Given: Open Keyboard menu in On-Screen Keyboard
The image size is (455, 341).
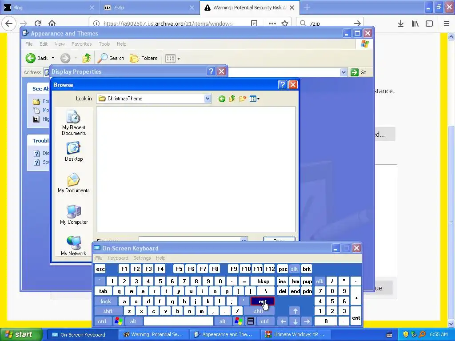Looking at the screenshot, I should (118, 258).
